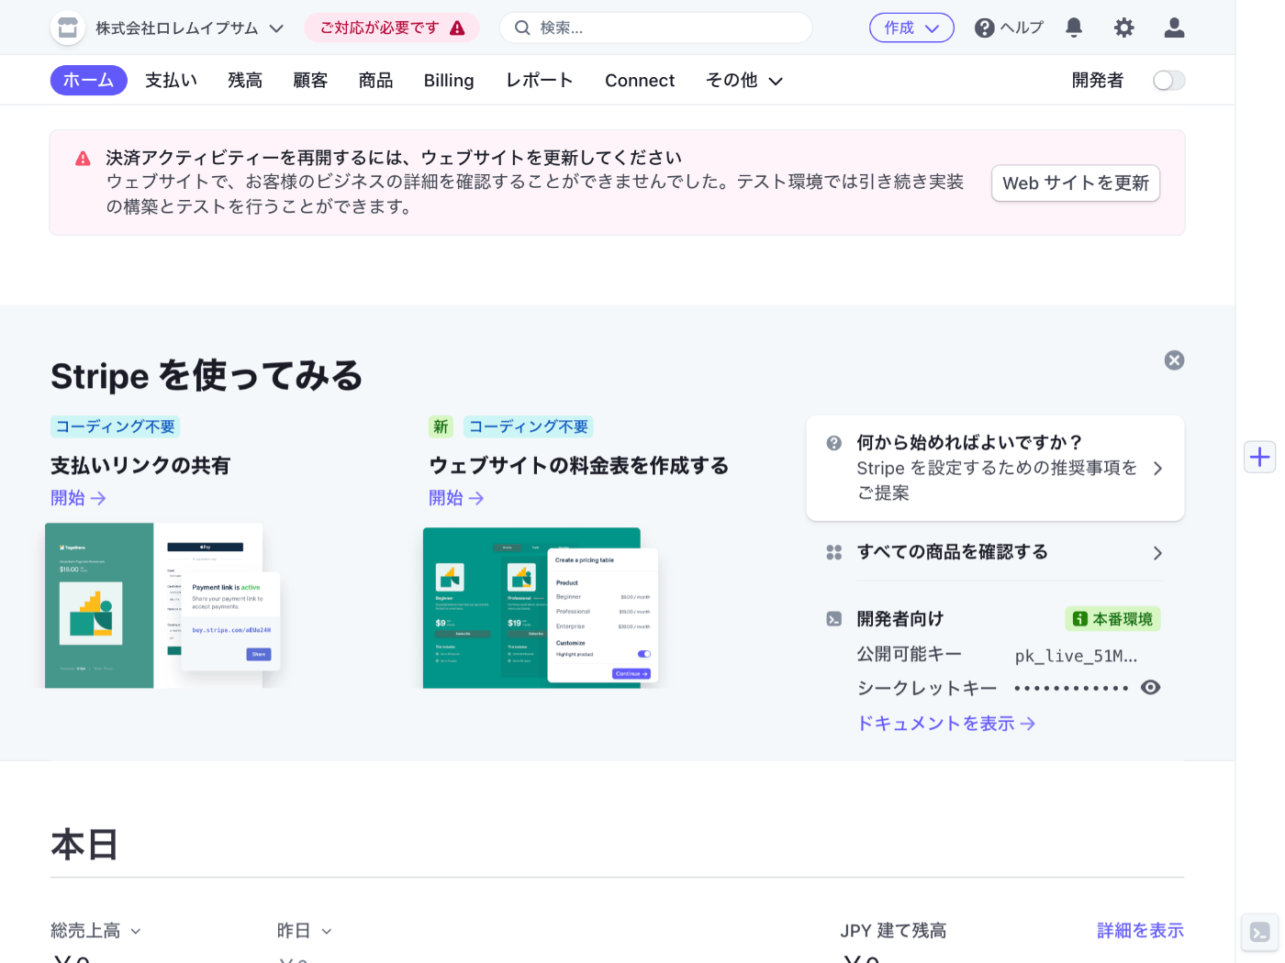The width and height of the screenshot is (1285, 963).
Task: Dismiss the Stripe を使ってみる section
Action: [1174, 360]
